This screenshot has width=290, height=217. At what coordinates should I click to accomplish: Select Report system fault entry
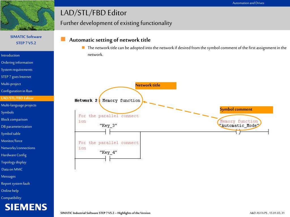click(15, 184)
